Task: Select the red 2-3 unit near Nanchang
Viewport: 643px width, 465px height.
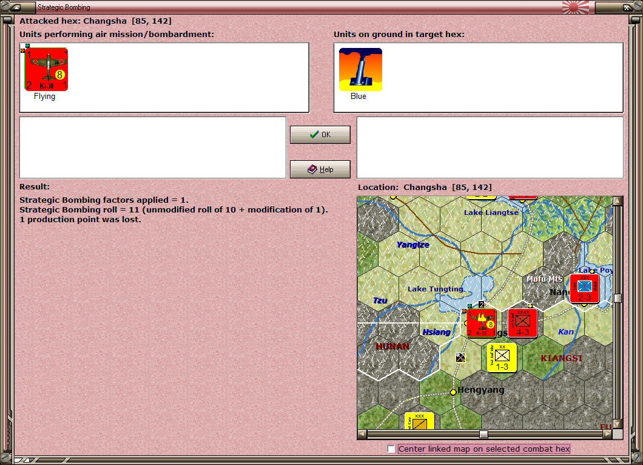Action: (x=584, y=289)
